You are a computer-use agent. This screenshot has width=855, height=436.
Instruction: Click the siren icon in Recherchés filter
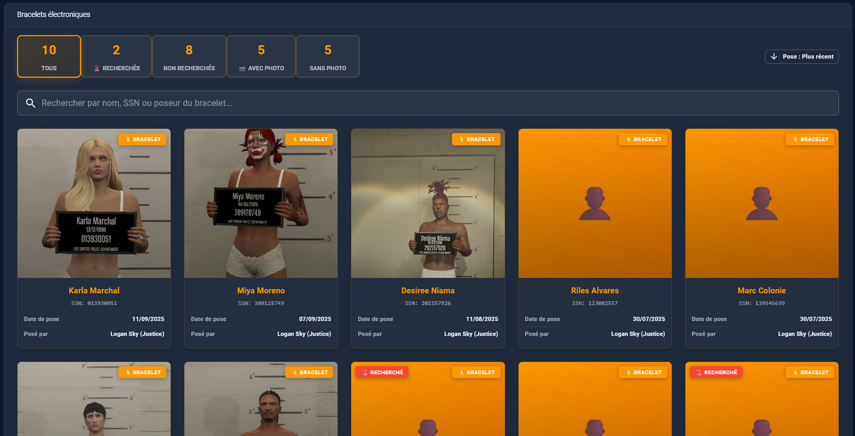tap(96, 69)
